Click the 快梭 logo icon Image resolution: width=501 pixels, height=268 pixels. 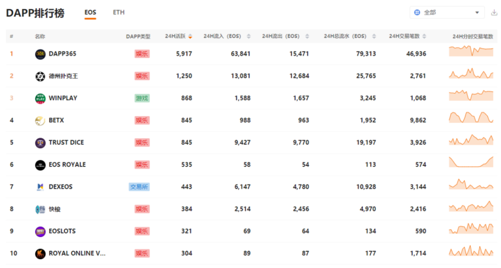click(40, 209)
